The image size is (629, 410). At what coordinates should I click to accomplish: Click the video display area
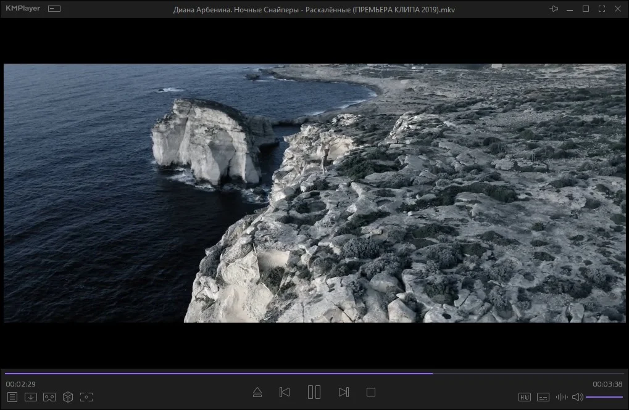coord(315,193)
